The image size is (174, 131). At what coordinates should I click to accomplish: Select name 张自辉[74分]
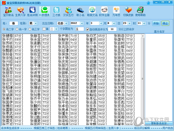124,47
